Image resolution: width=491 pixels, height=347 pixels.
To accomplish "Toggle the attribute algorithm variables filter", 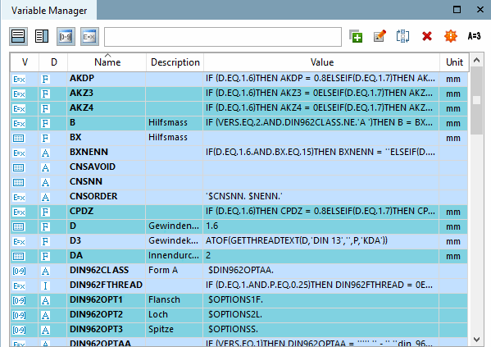I will point(89,37).
